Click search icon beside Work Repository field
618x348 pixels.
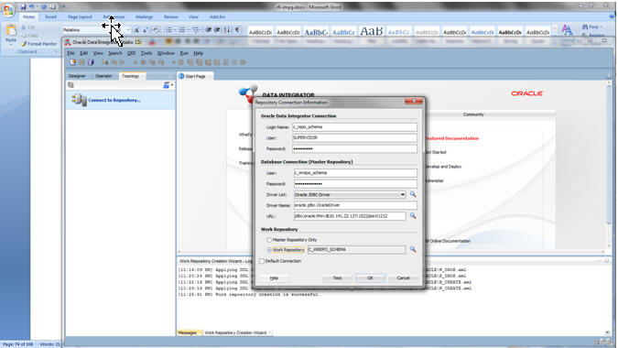[x=413, y=249]
